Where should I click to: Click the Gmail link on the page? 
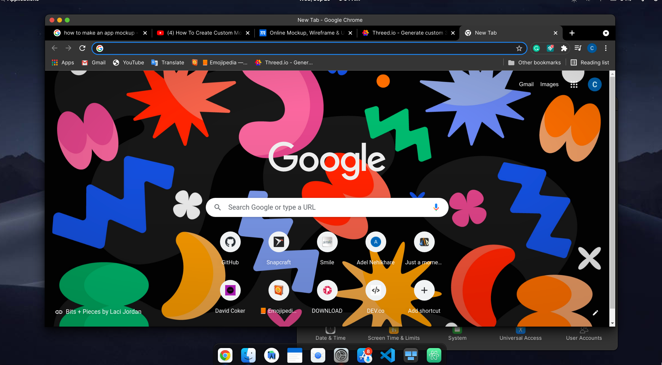point(526,84)
